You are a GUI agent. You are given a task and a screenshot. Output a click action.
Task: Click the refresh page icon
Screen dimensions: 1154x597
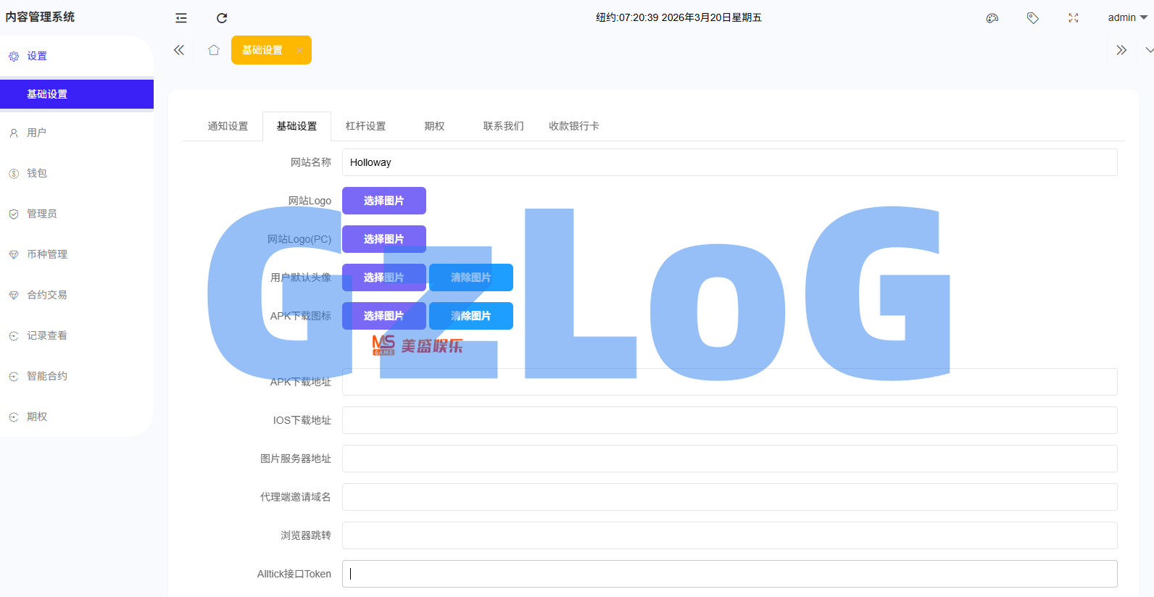pos(222,18)
